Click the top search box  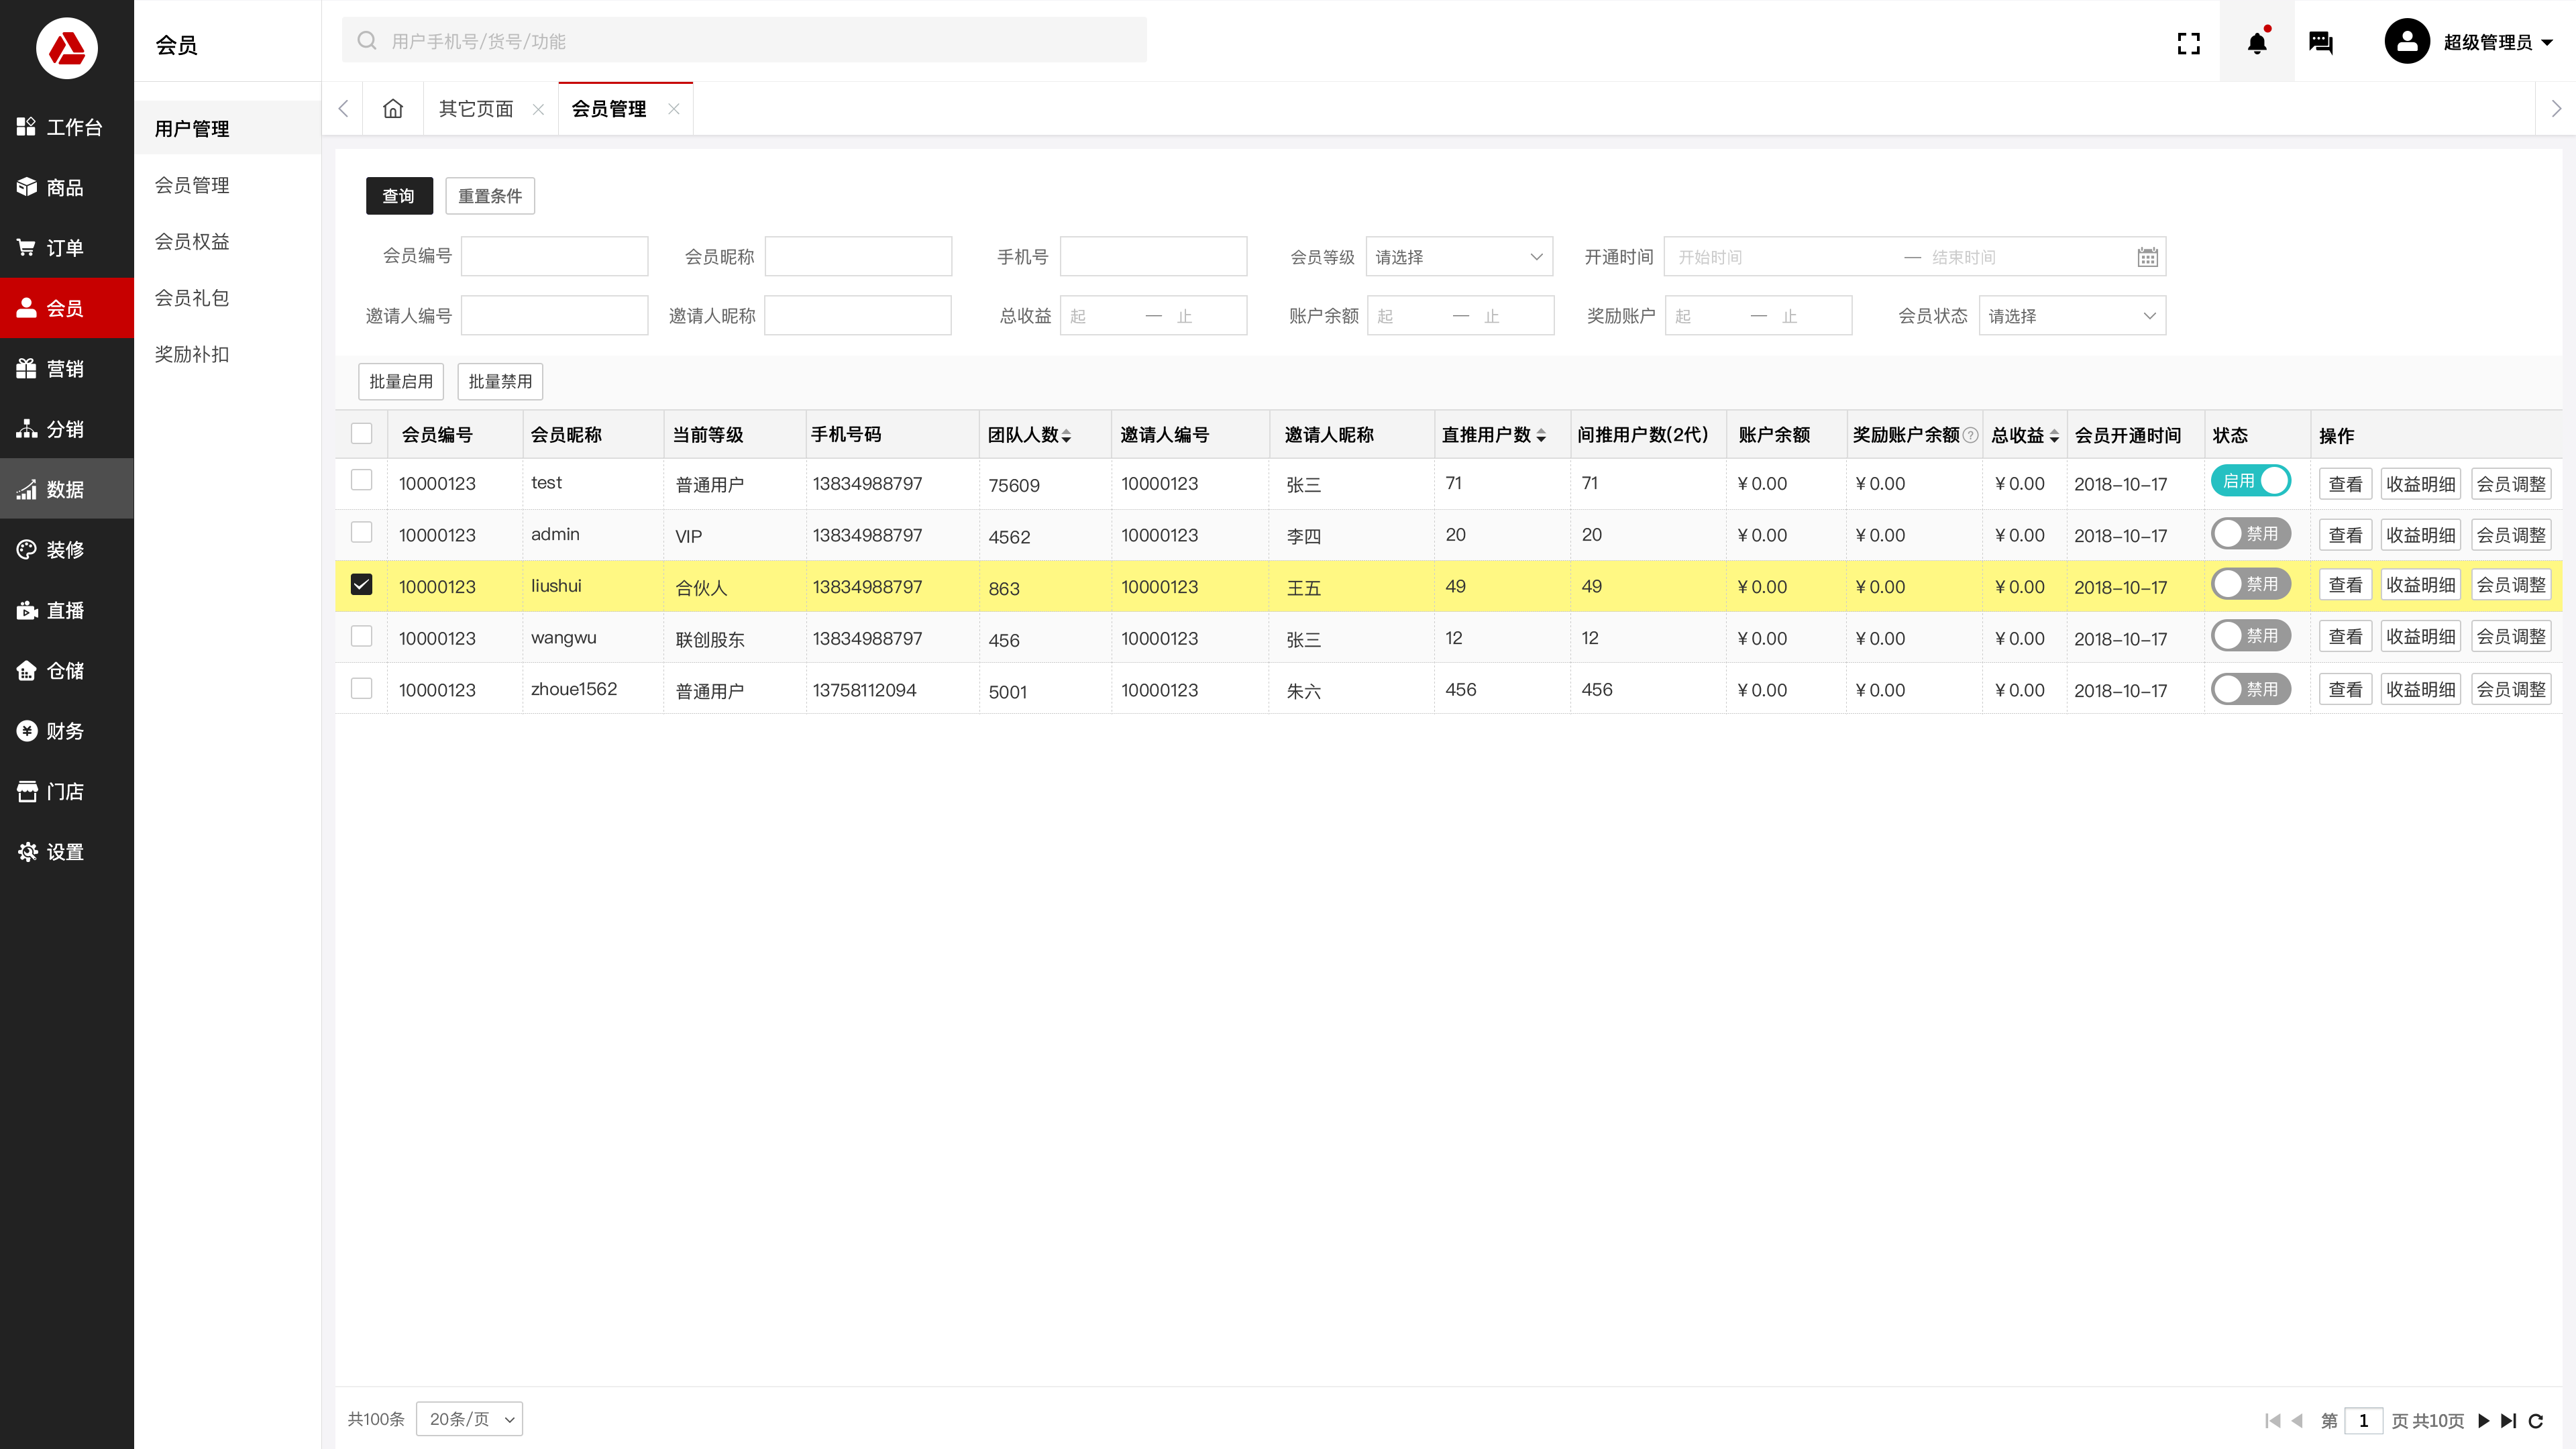(x=744, y=41)
